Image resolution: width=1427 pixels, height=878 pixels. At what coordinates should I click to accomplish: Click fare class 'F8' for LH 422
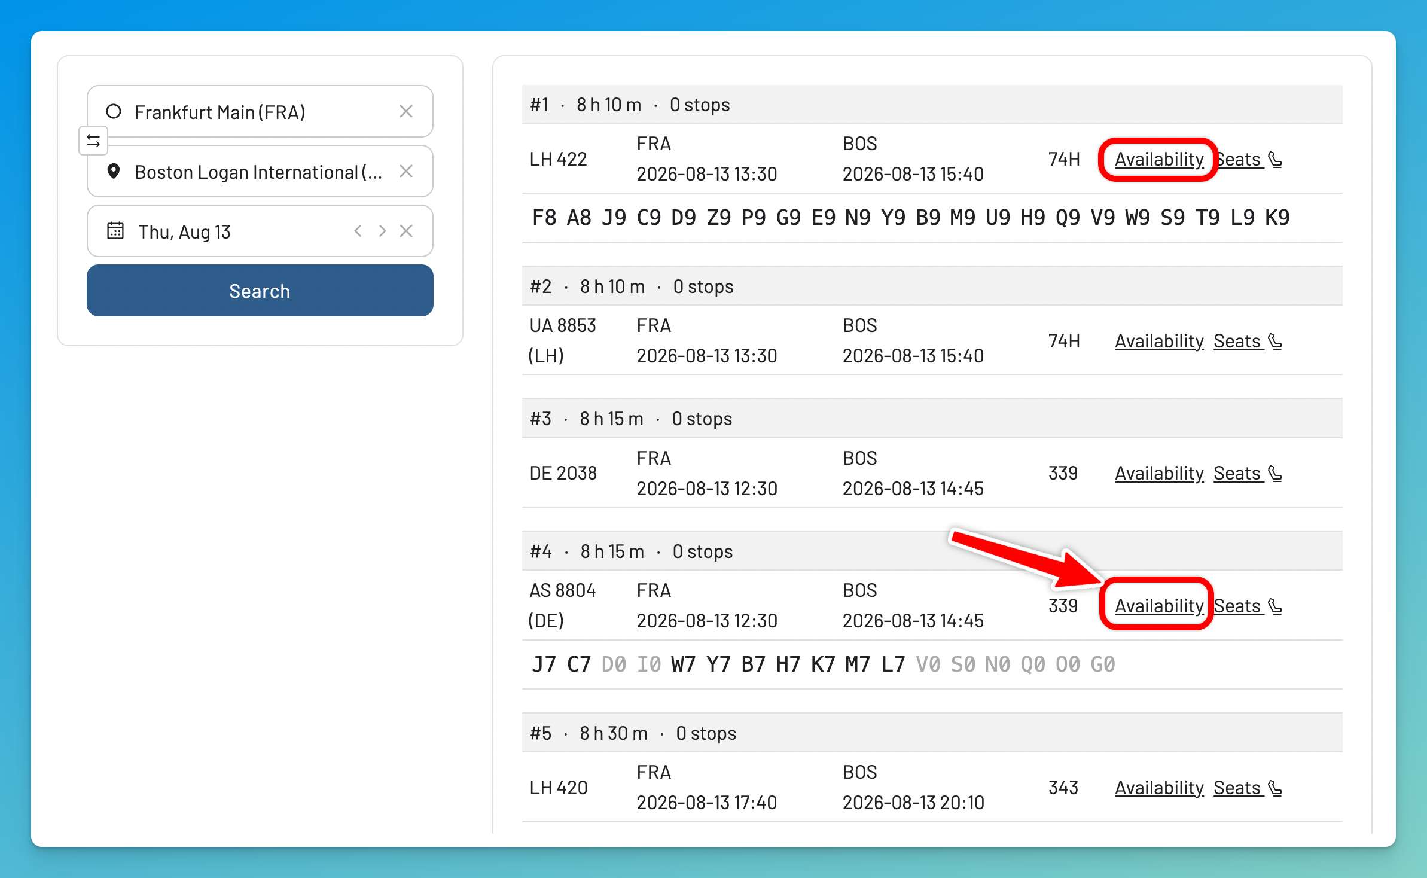[544, 218]
